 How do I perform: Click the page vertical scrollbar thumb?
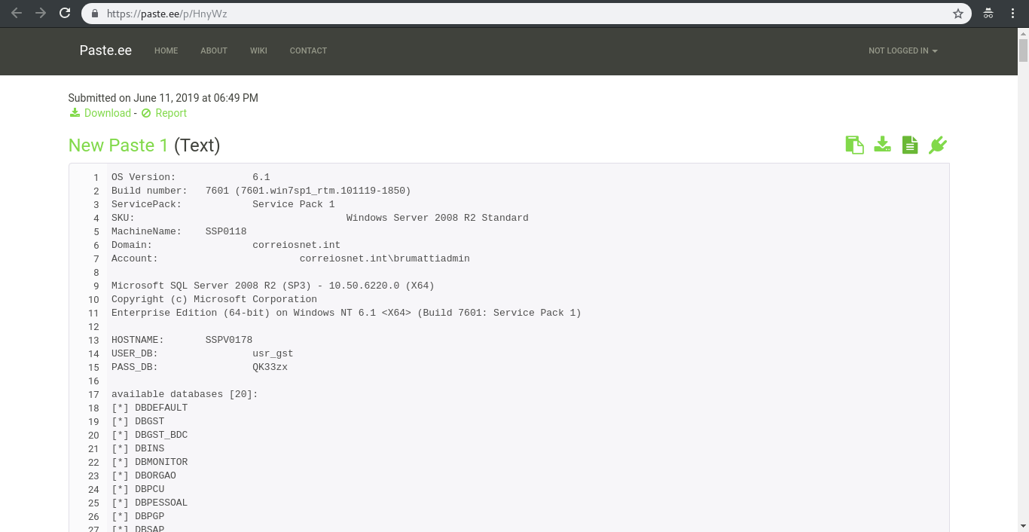click(1023, 50)
